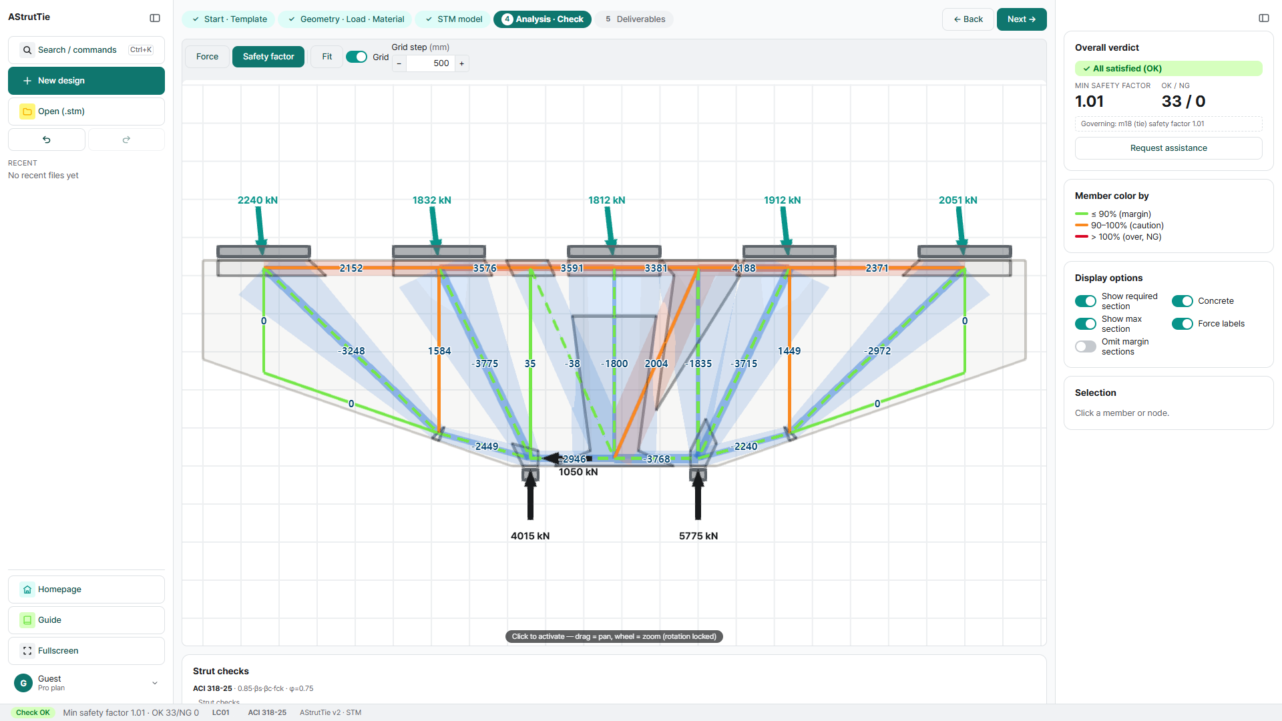Click the Fit view button
The image size is (1282, 721).
tap(327, 57)
